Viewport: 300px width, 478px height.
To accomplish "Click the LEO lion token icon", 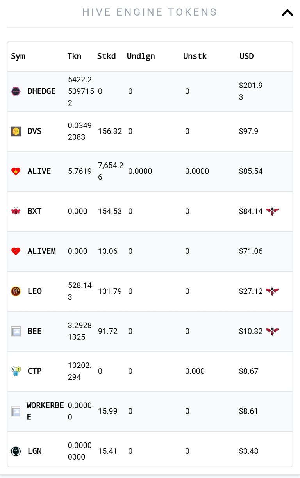I will [16, 291].
